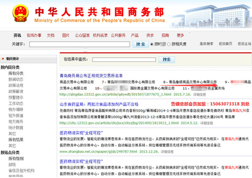
Task: Click the 中华人民共和国商务部 site title
Action: pos(100,12)
